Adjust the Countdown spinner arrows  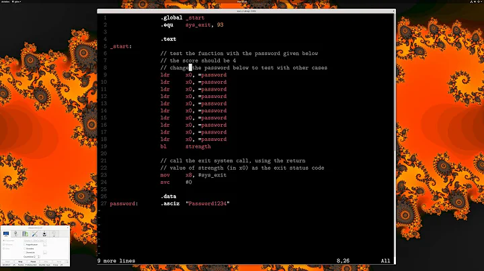pyautogui.click(x=38, y=257)
